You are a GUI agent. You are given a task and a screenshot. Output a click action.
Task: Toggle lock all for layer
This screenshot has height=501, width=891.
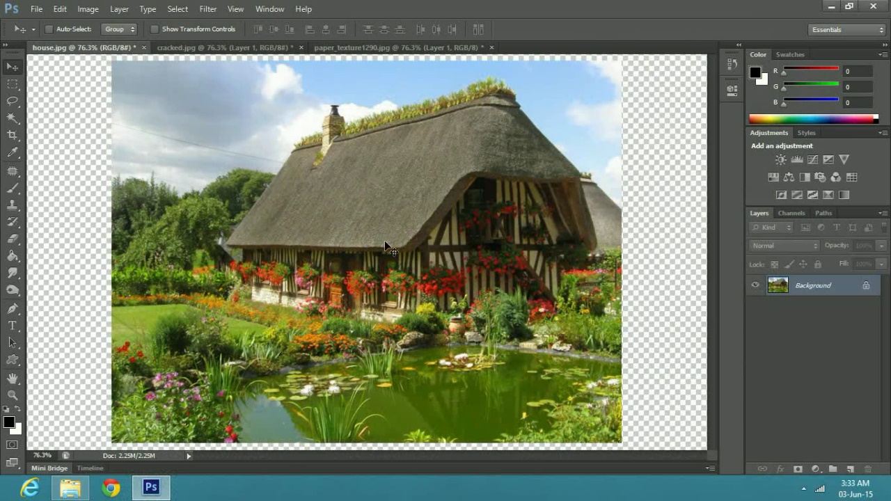[818, 264]
